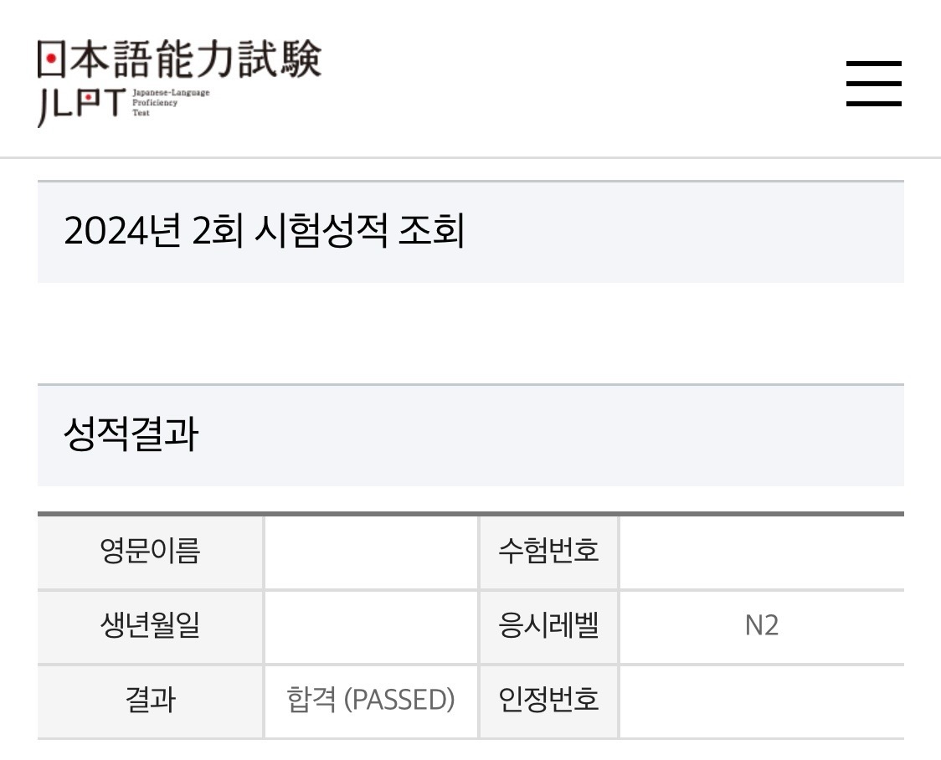Click the red dot in the logo
The width and height of the screenshot is (941, 760).
(x=52, y=59)
